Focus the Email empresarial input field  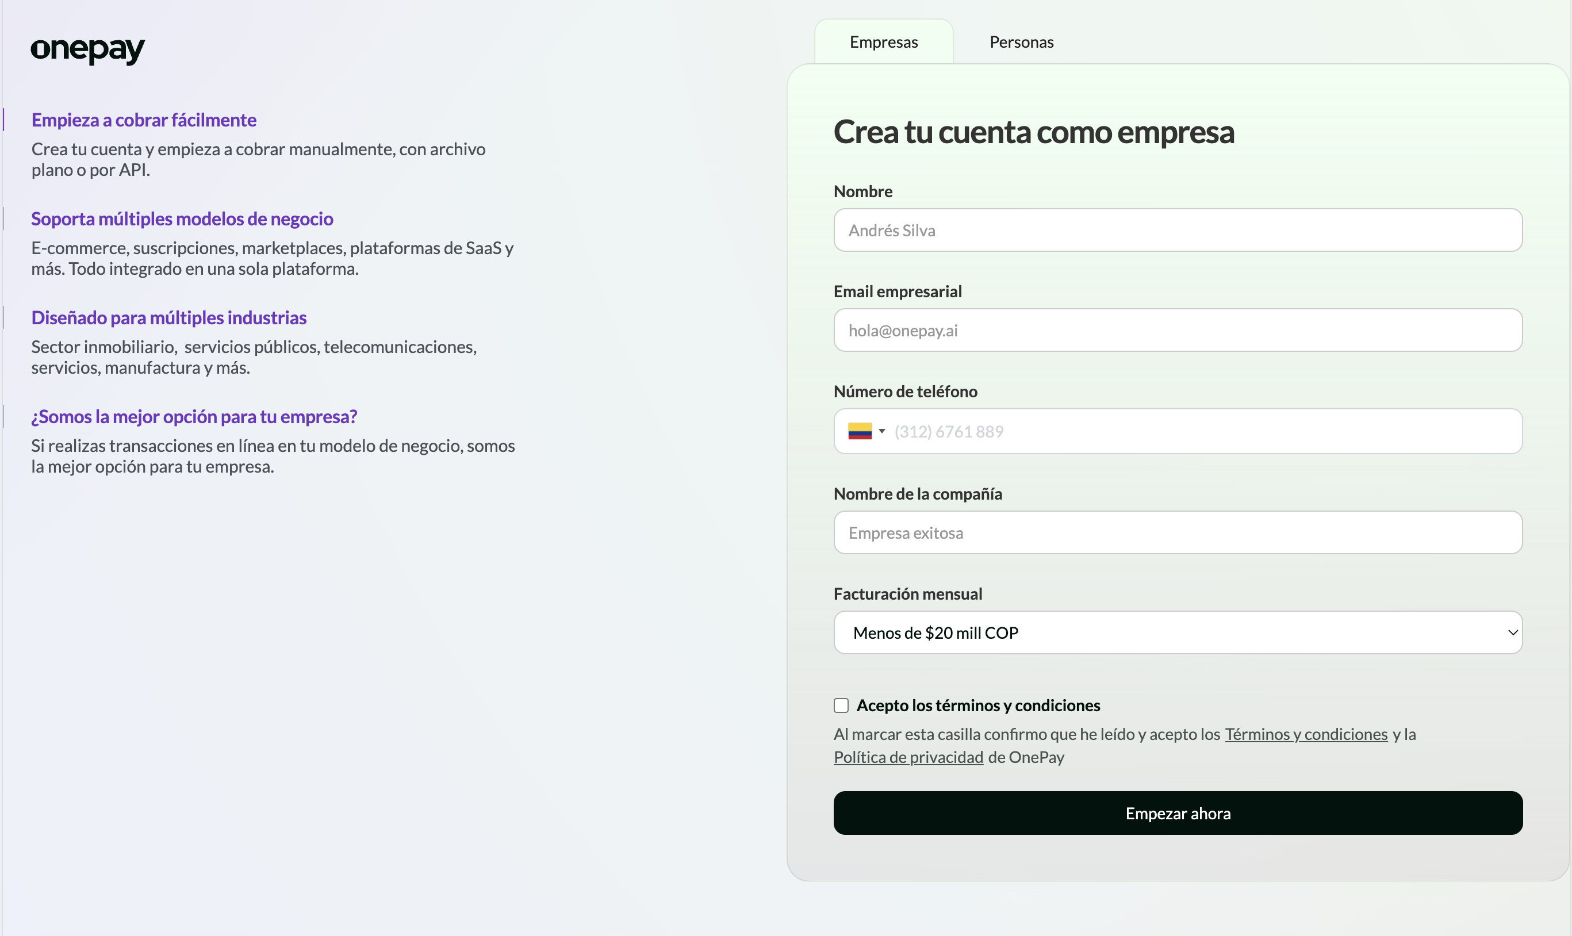(1178, 331)
